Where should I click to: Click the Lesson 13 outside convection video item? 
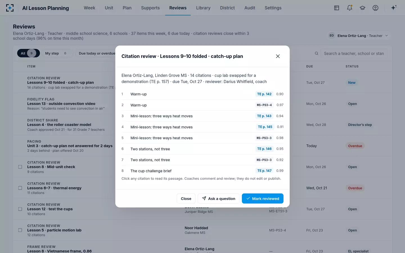(61, 104)
